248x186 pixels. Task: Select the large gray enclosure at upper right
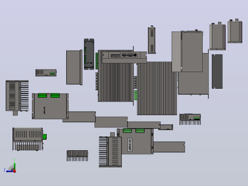coord(192,51)
